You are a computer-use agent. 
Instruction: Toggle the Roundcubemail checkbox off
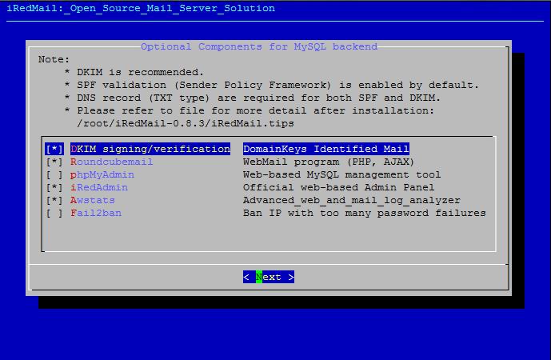click(x=54, y=162)
